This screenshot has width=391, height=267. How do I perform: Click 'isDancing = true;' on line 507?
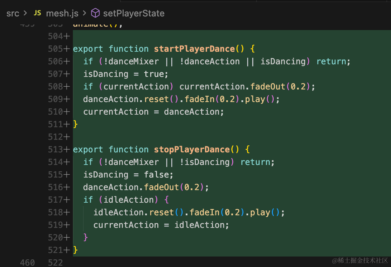tap(126, 74)
